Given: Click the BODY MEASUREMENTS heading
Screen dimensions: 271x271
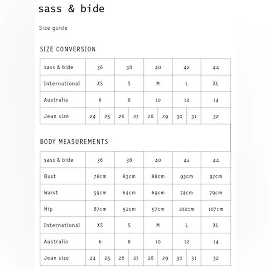Looking at the screenshot, I should (x=74, y=142).
